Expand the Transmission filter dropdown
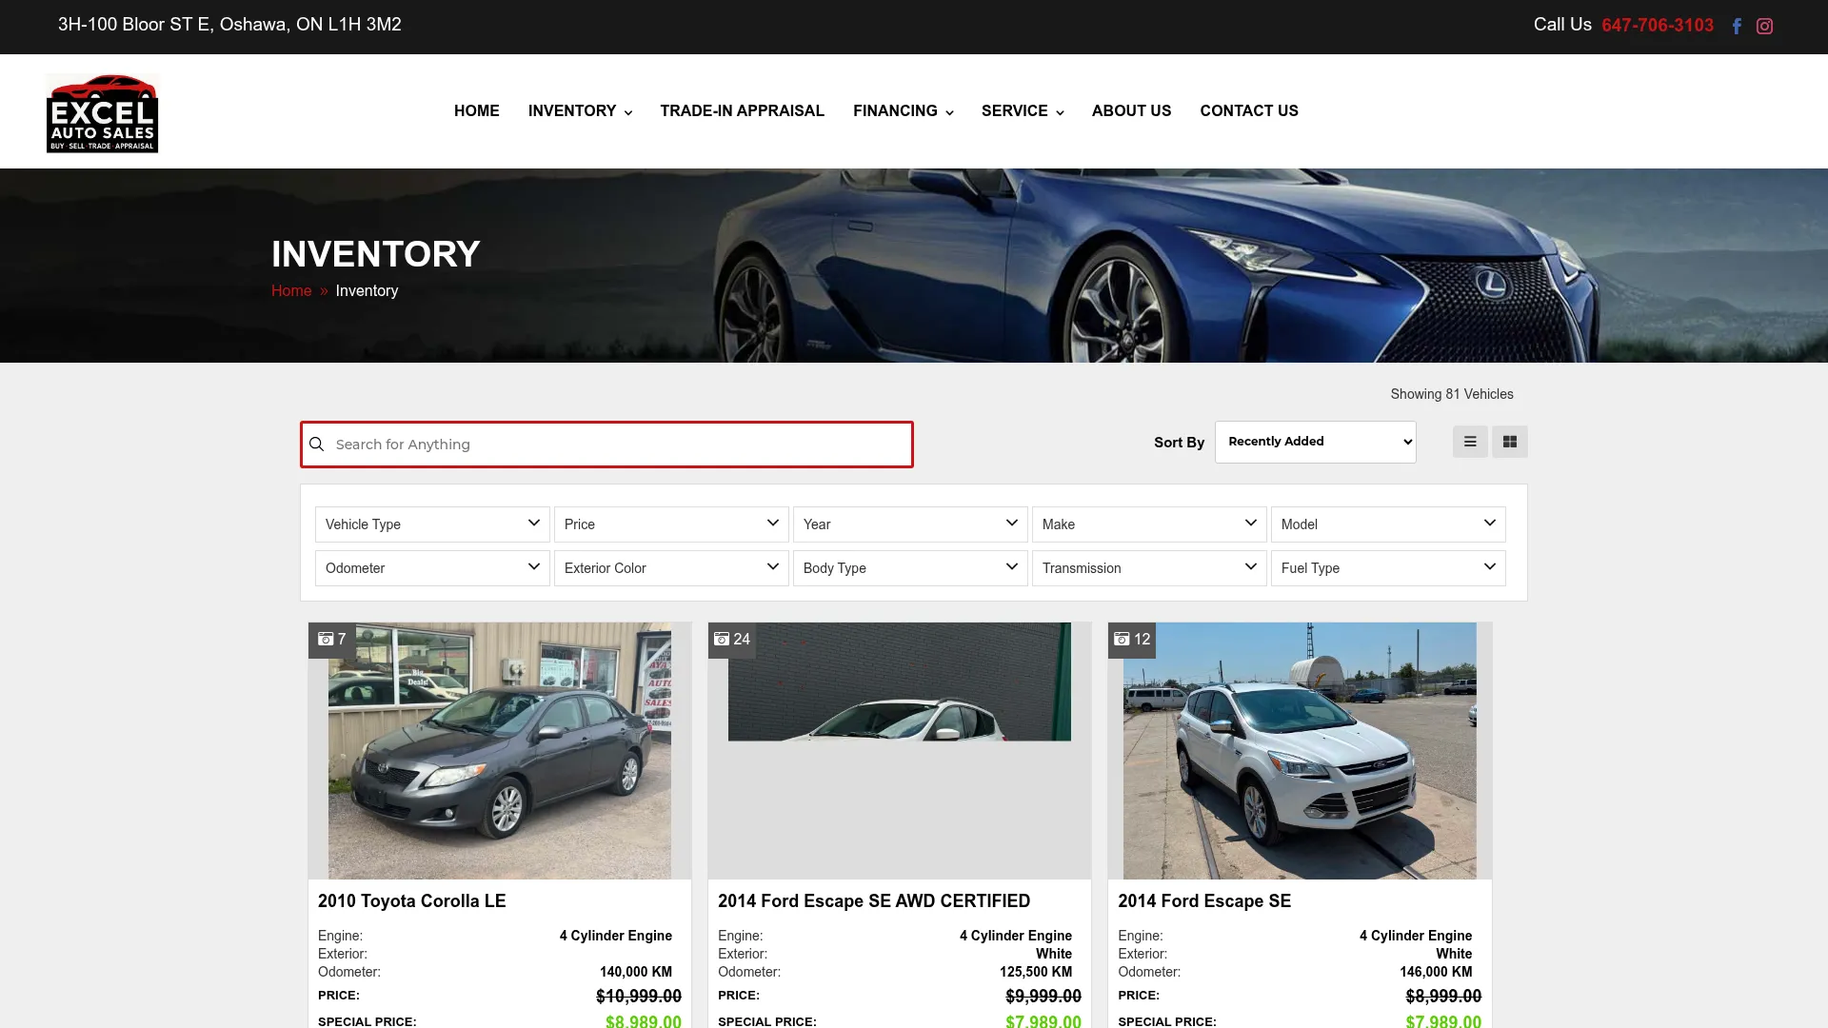Screen dimensions: 1828x1028 [1149, 568]
